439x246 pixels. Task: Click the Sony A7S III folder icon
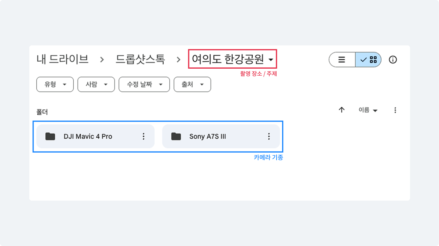[x=176, y=136]
